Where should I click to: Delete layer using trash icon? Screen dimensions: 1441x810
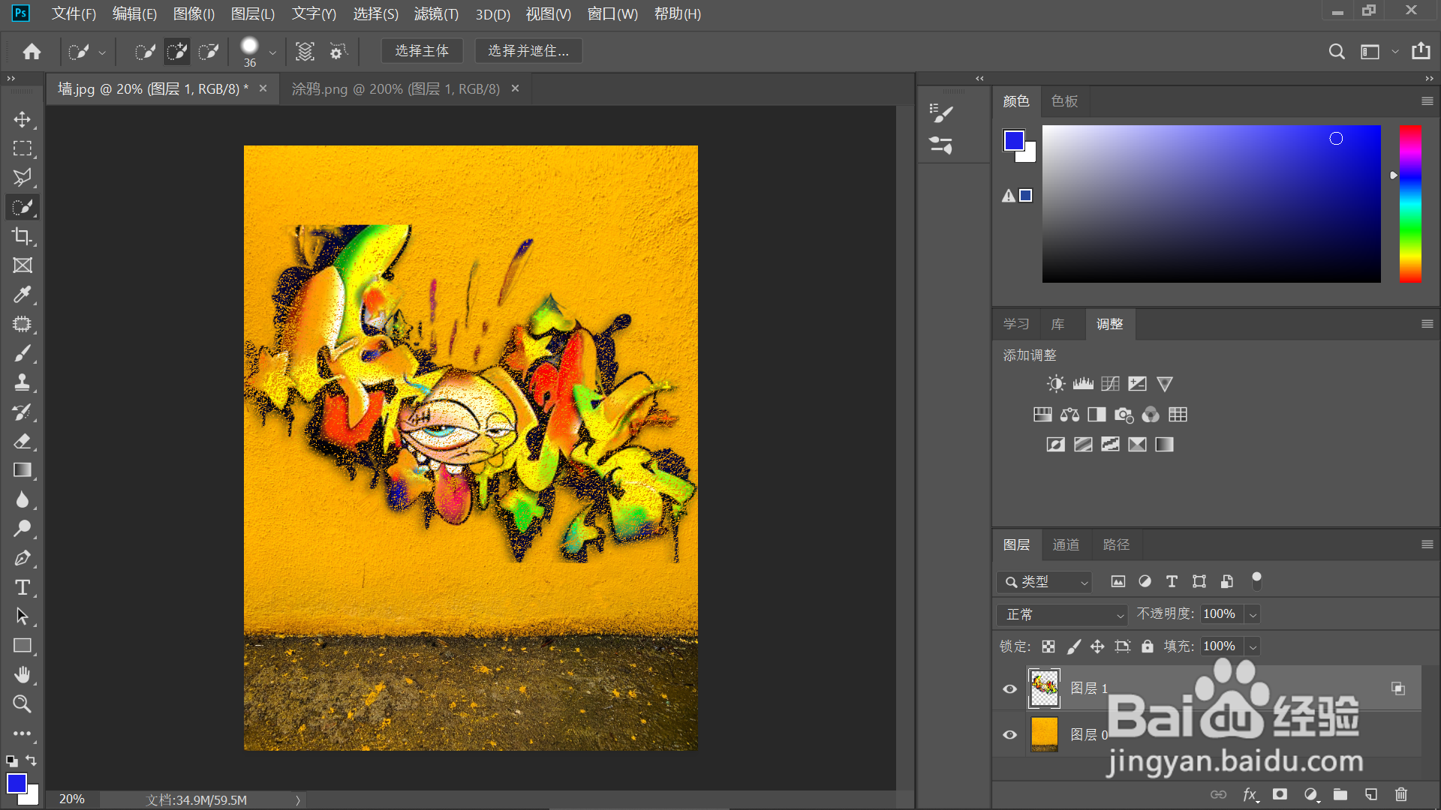tap(1400, 794)
